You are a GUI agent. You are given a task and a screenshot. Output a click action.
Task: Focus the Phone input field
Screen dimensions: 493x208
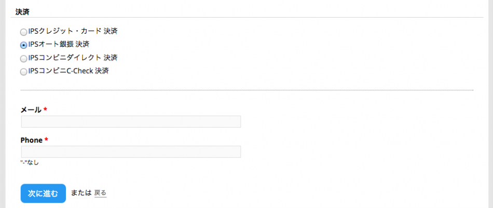click(131, 151)
